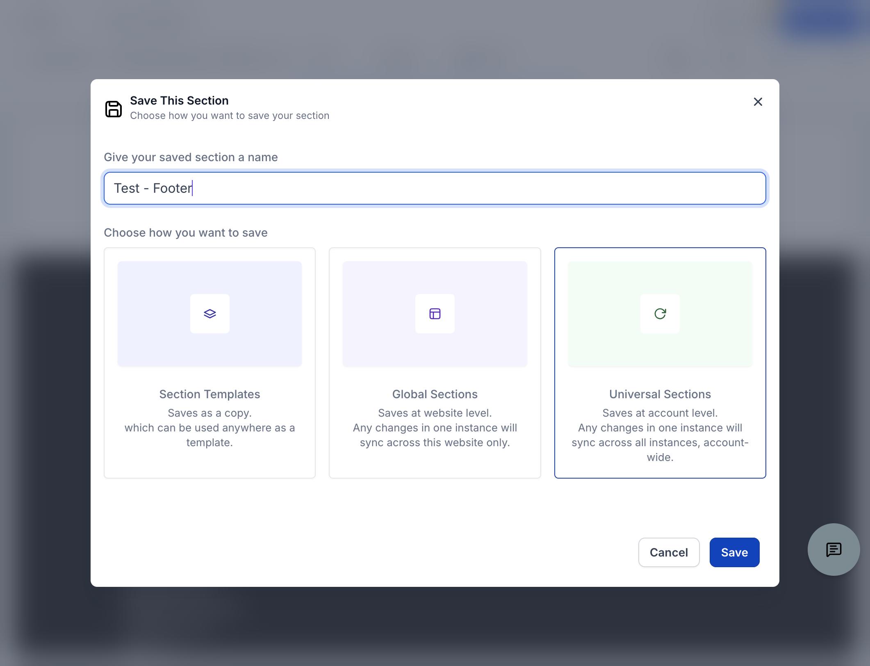The image size is (870, 666).
Task: Click 'Choose how you want to save' label
Action: click(x=186, y=233)
